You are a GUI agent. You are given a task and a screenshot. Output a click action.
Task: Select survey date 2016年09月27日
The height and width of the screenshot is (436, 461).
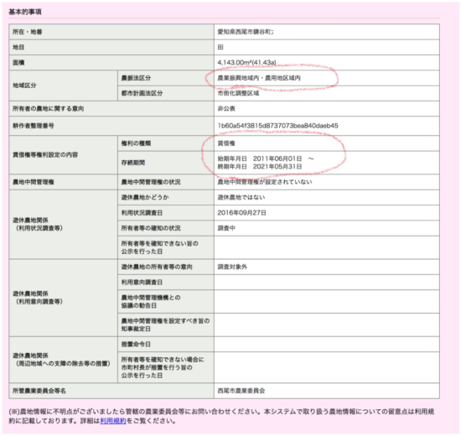[x=242, y=213]
